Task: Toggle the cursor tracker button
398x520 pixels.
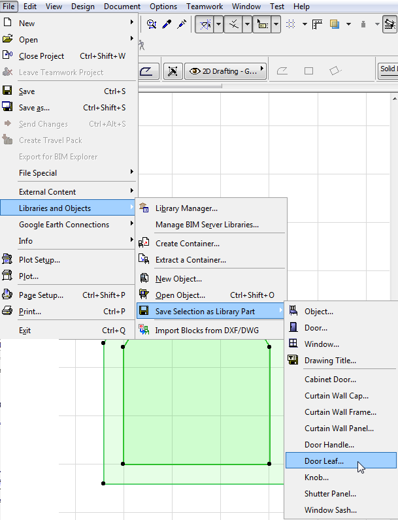Action: pyautogui.click(x=262, y=25)
